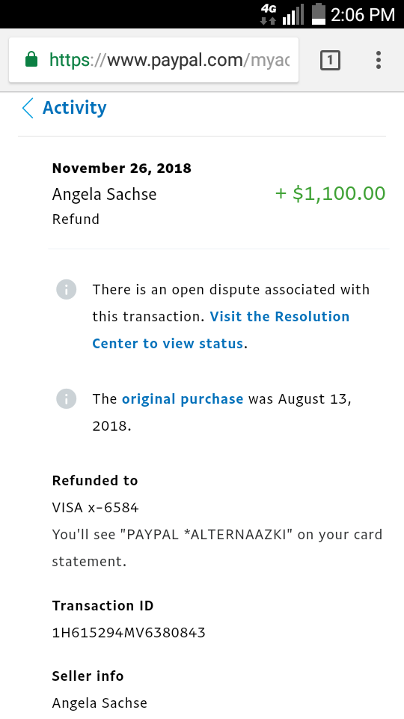Tap the Angela Sachse name under the date
The height and width of the screenshot is (719, 404).
[105, 195]
